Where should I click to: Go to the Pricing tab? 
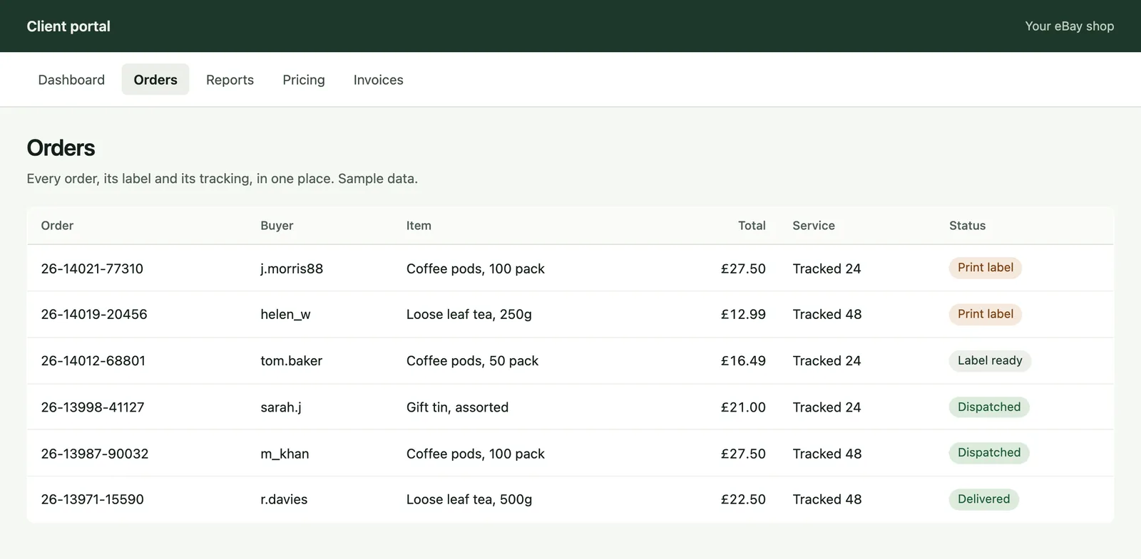point(304,80)
